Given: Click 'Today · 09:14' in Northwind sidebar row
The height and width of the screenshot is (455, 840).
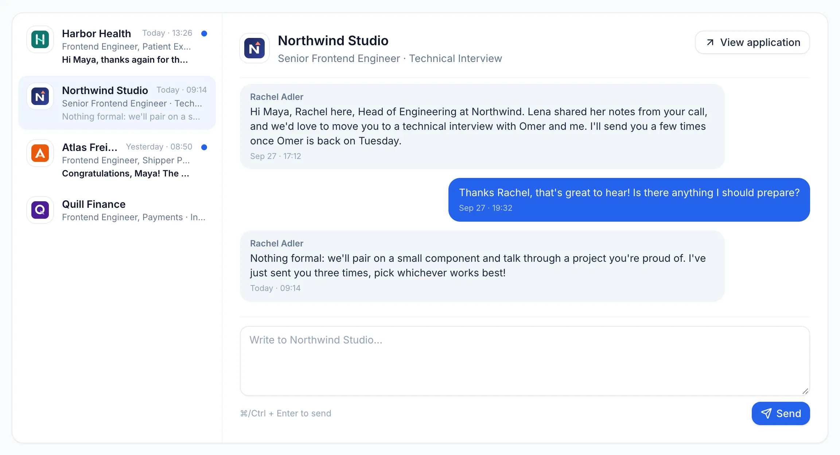Looking at the screenshot, I should (x=182, y=90).
